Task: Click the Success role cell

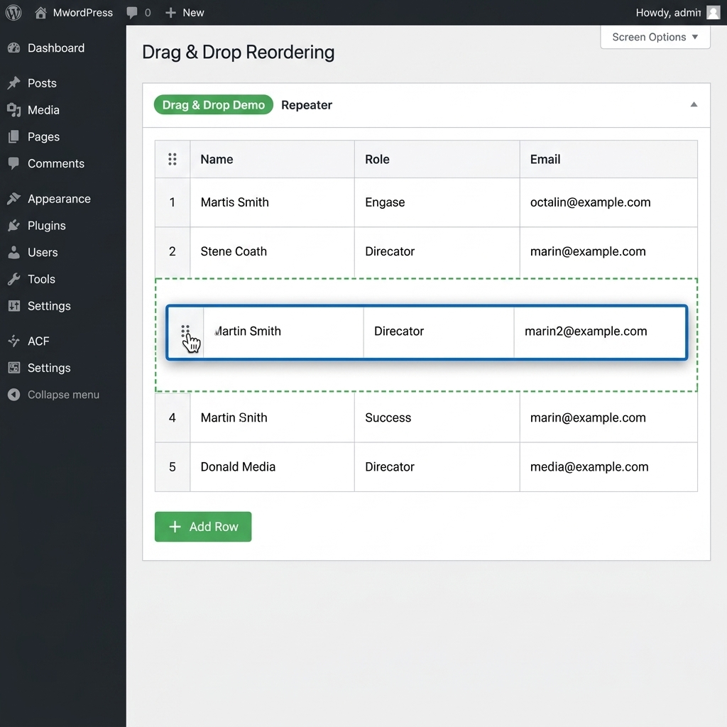Action: tap(437, 417)
